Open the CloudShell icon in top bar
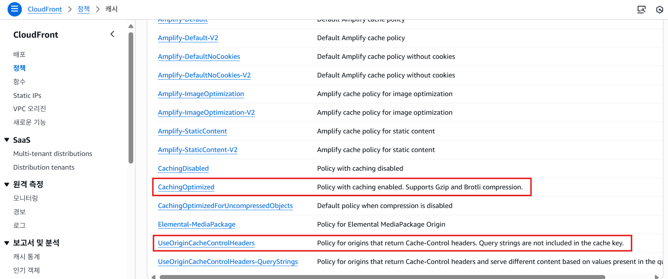This screenshot has width=668, height=279. pyautogui.click(x=641, y=9)
